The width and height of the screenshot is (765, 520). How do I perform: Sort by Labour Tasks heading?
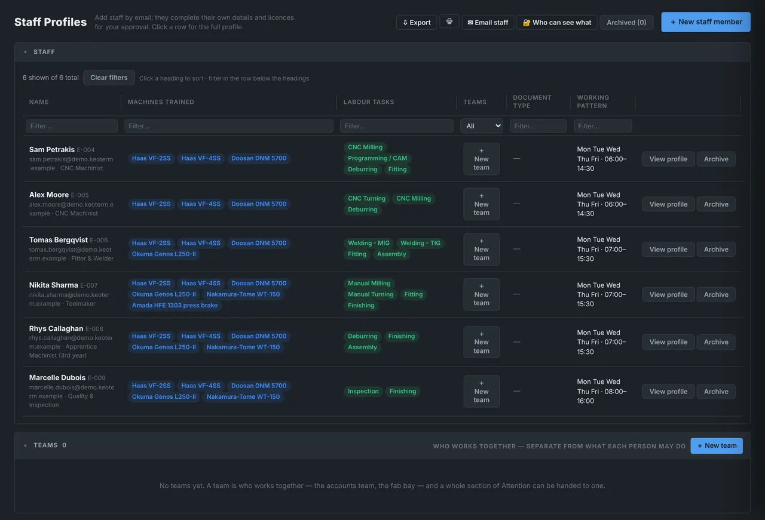pos(369,102)
